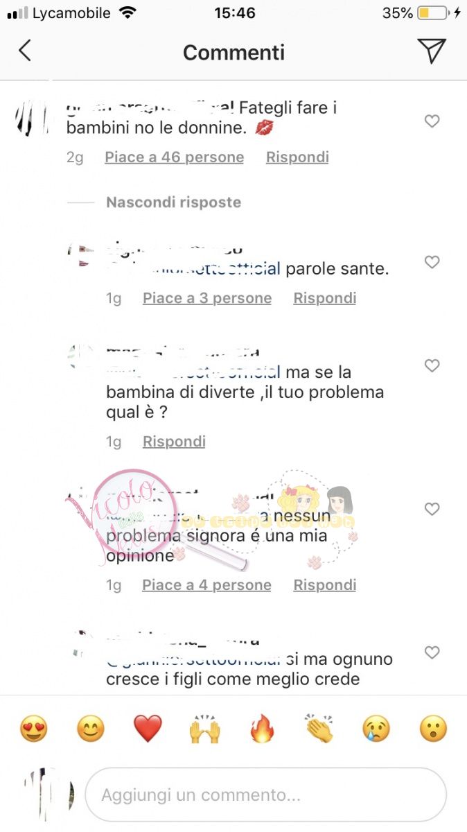Like the 'ma se la bambina' reply
Screen dimensions: 467x832
[432, 365]
